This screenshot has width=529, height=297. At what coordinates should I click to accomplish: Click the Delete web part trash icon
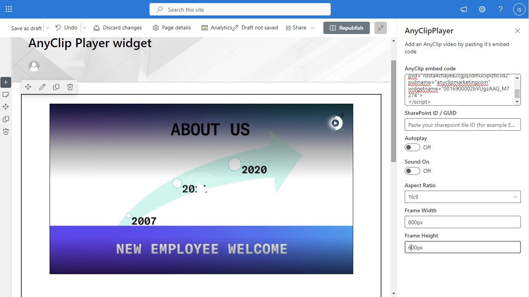70,87
